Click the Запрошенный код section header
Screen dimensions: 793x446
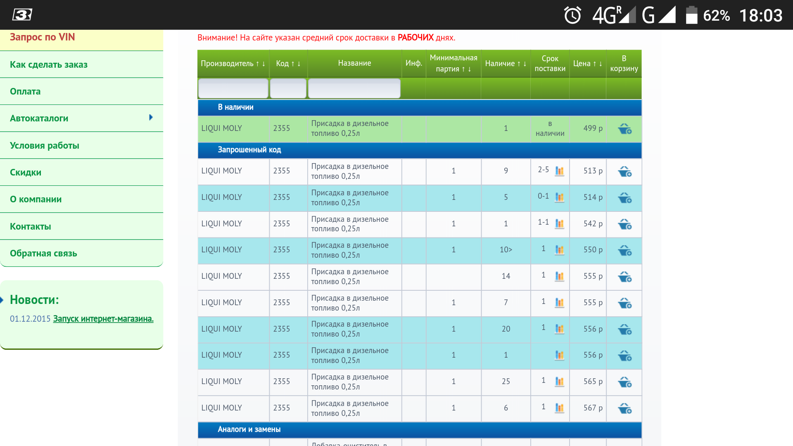(420, 150)
